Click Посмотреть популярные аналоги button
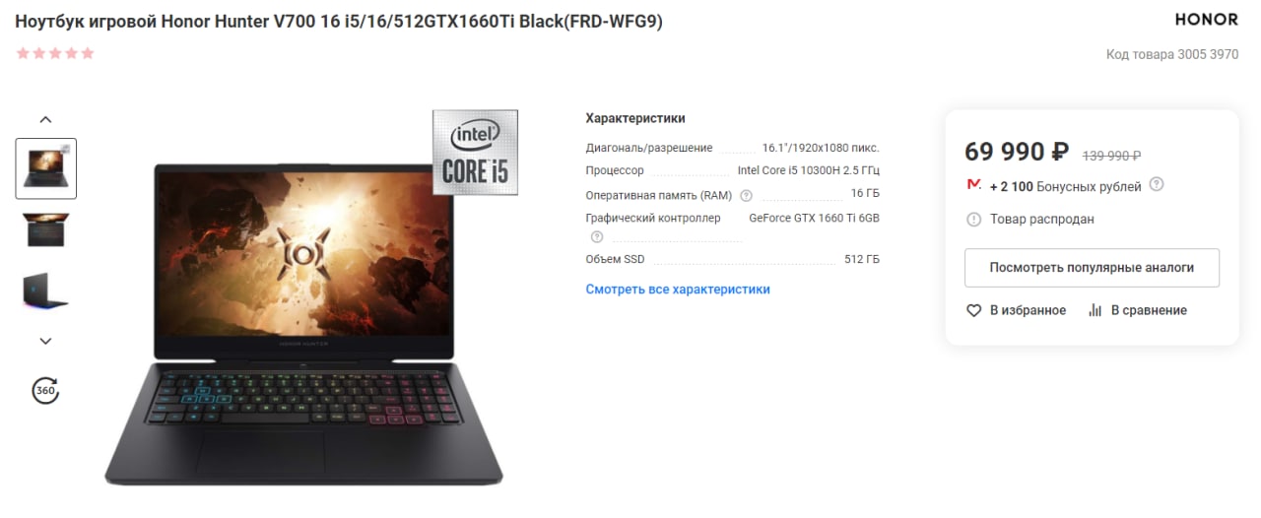The width and height of the screenshot is (1261, 518). coord(1092,268)
